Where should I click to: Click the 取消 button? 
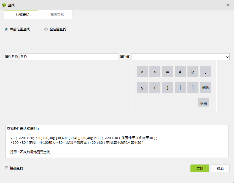tap(220, 168)
